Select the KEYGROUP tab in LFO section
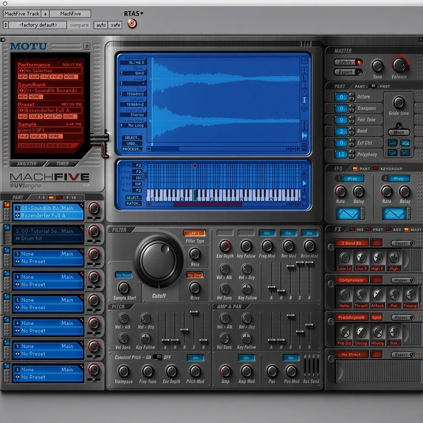 point(387,169)
